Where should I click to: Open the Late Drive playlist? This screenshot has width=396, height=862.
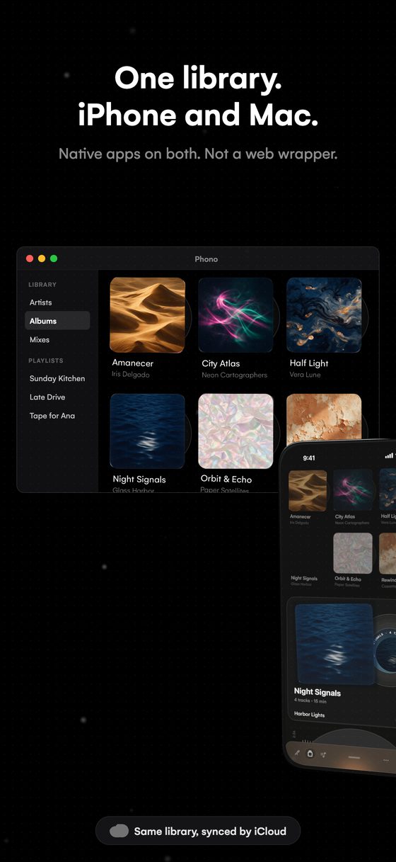(47, 397)
